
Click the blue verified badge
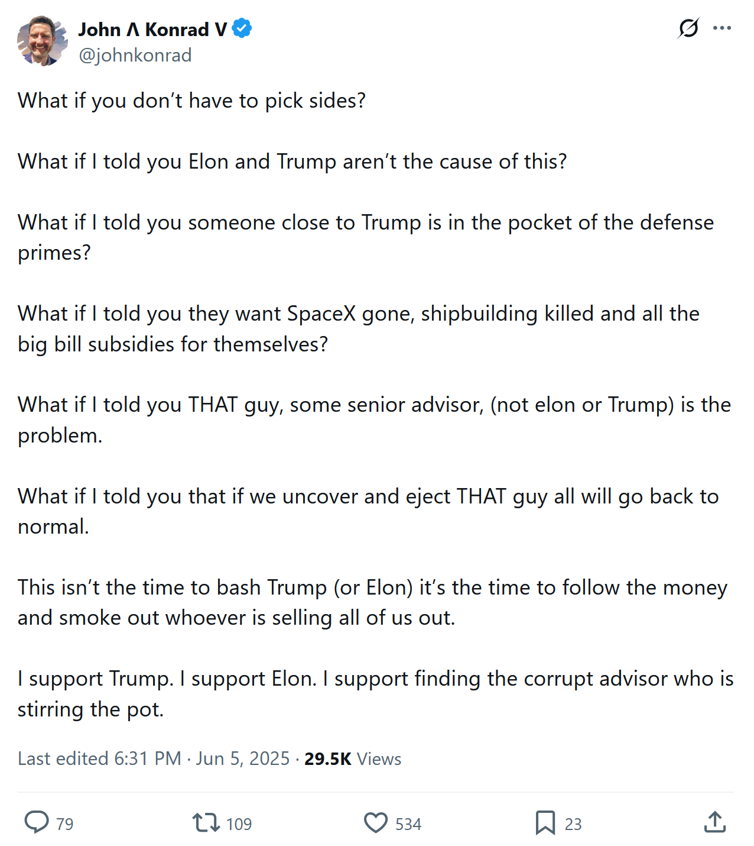point(242,28)
